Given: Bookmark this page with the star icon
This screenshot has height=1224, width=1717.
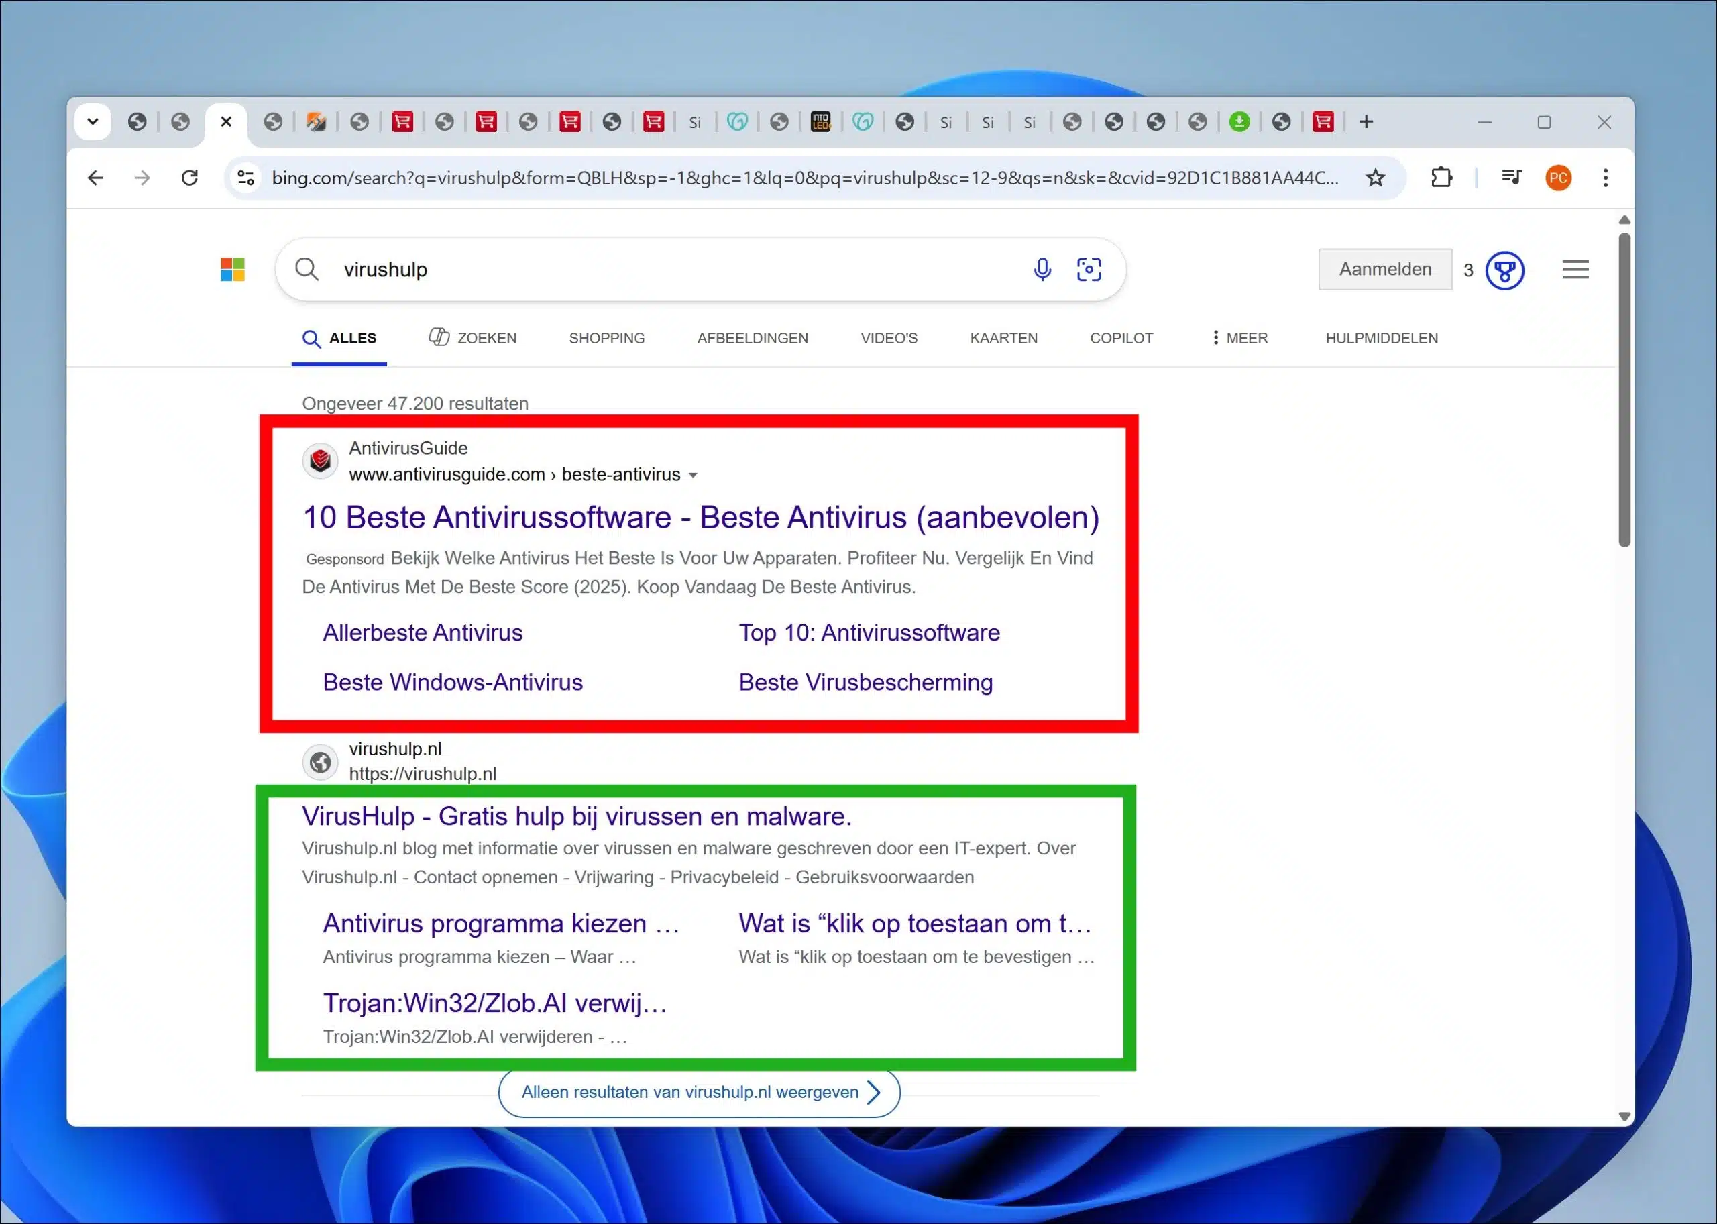Looking at the screenshot, I should (1376, 178).
